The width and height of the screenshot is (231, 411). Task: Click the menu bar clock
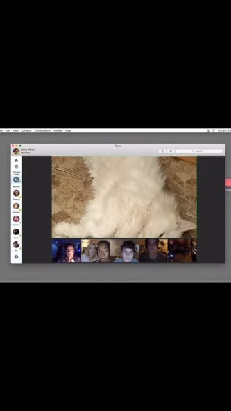tap(224, 130)
